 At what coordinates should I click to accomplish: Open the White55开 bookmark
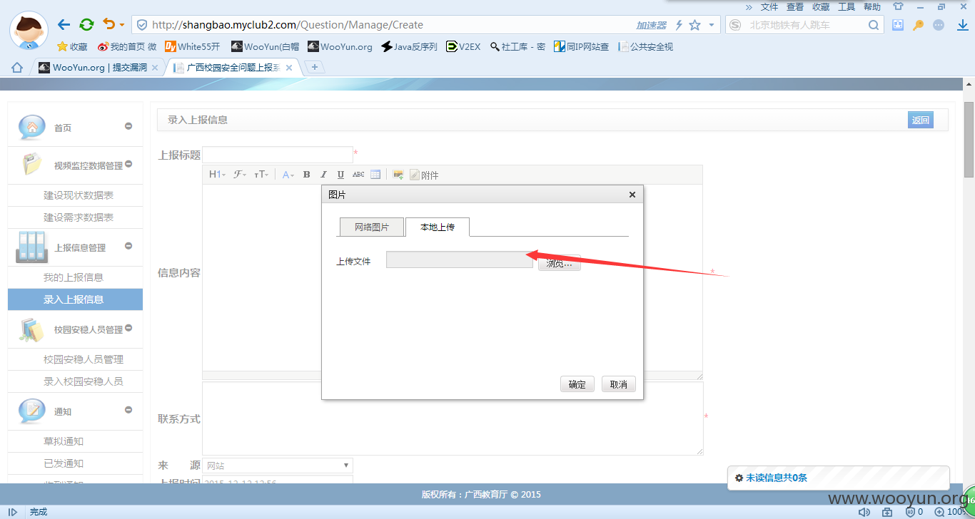coord(192,47)
